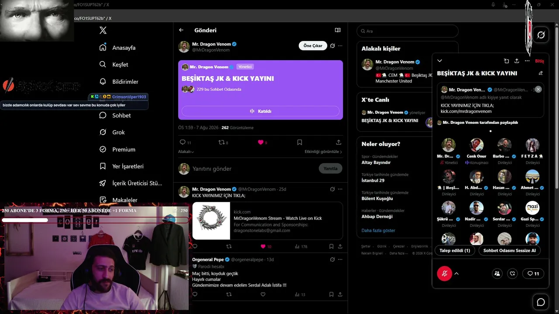
Task: Toggle the Katıldı button on the Space card
Action: [260, 111]
